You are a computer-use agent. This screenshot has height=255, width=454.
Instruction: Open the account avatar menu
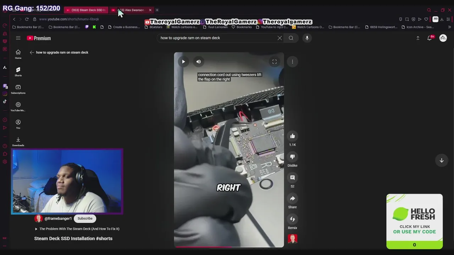443,38
